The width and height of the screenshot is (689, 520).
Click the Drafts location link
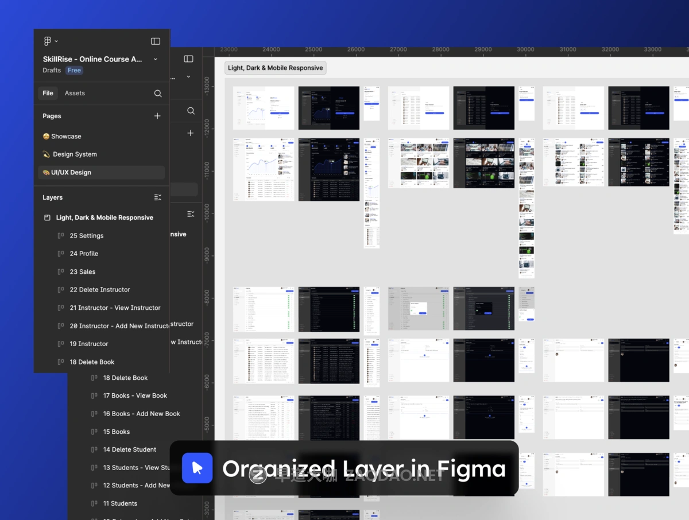[x=52, y=70]
